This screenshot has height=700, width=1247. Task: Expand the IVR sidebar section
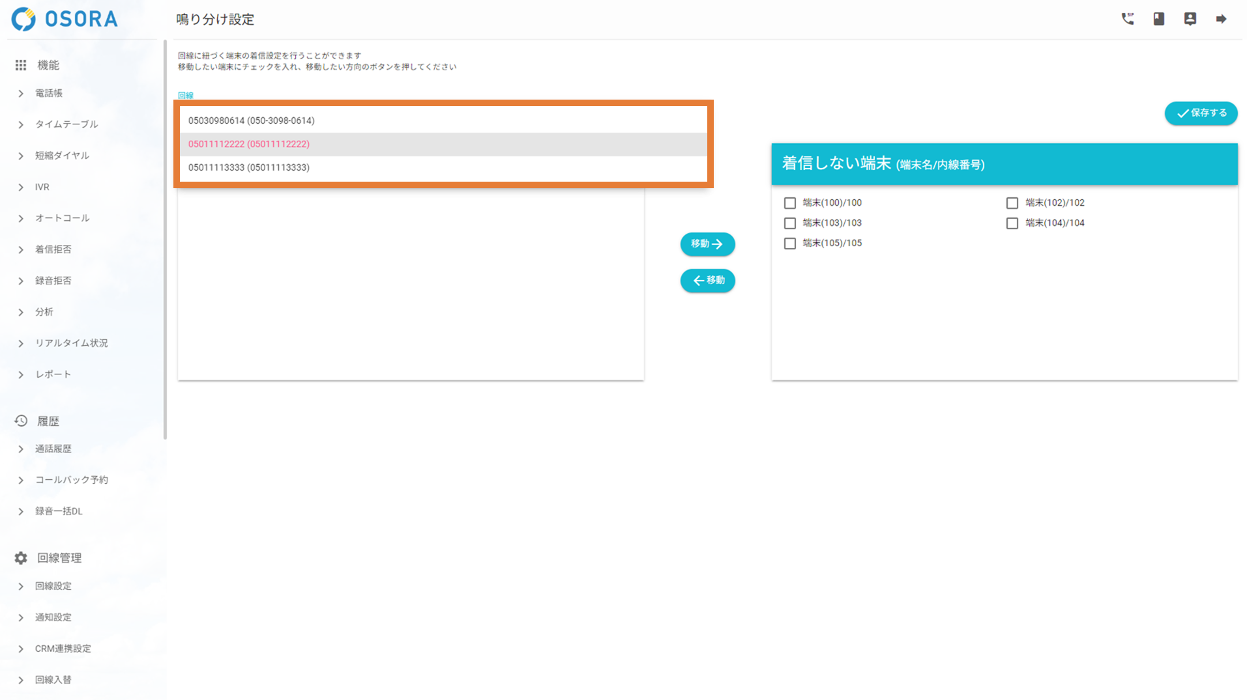[42, 187]
